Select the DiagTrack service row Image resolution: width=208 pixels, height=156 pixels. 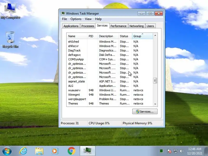coord(110,50)
